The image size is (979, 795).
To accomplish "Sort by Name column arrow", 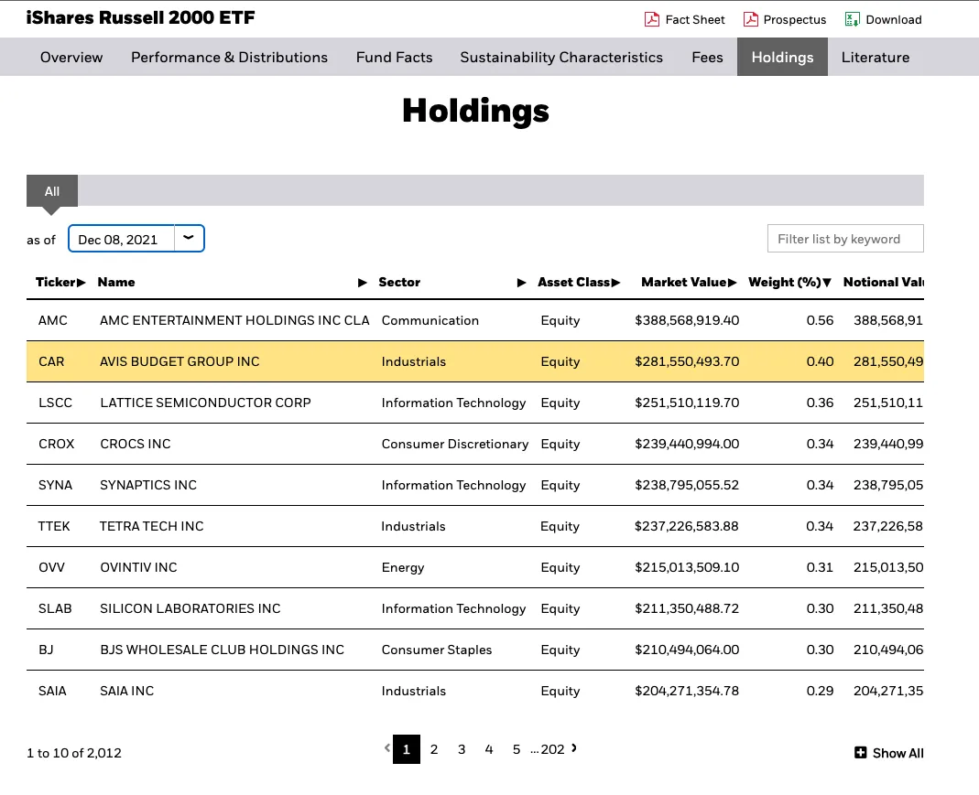I will (x=362, y=283).
